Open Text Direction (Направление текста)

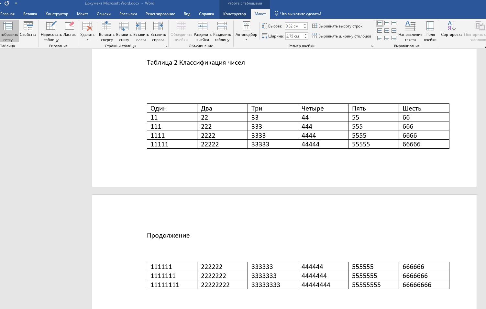(410, 31)
